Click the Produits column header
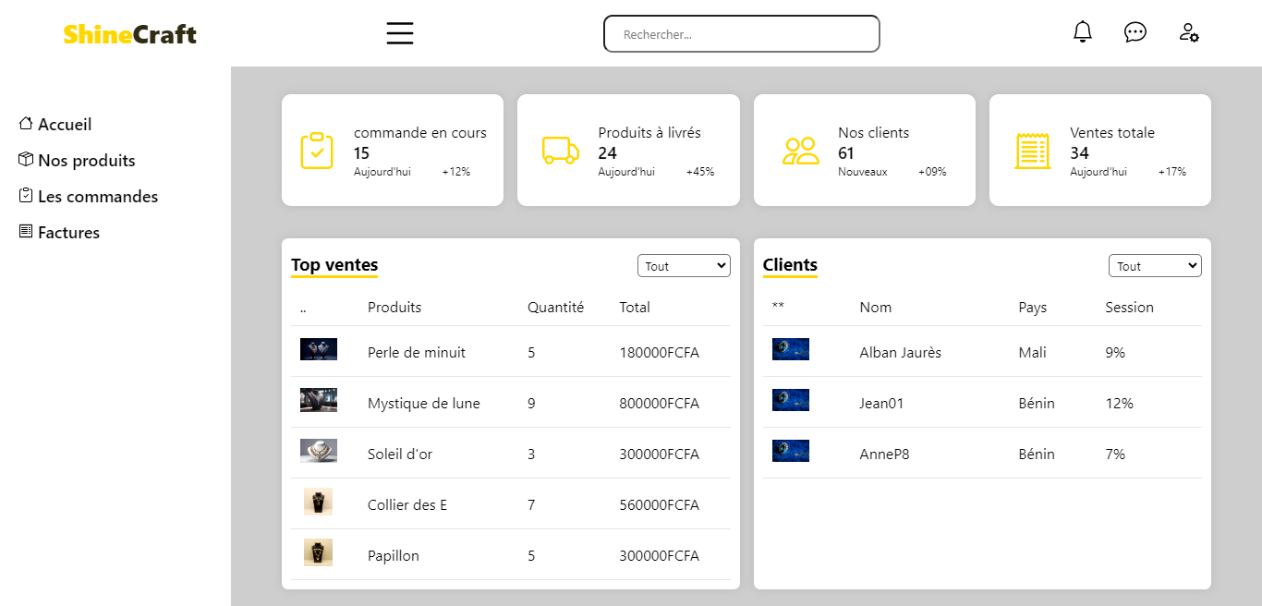This screenshot has width=1262, height=606. pos(394,308)
